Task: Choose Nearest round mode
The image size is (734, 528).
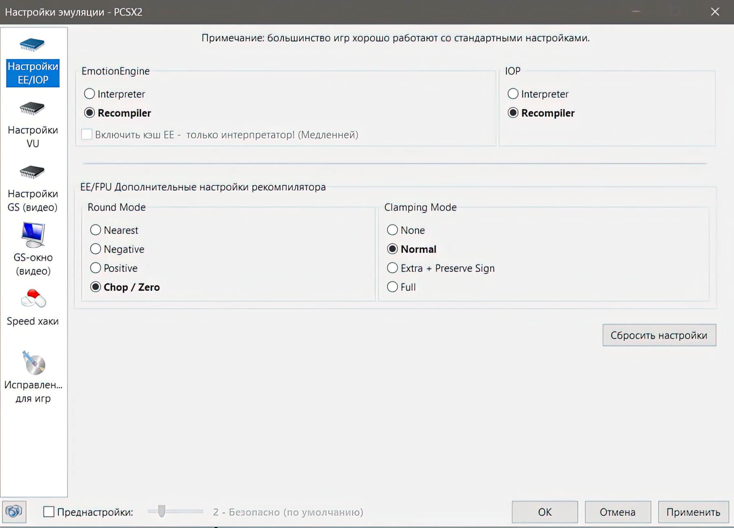Action: (x=95, y=230)
